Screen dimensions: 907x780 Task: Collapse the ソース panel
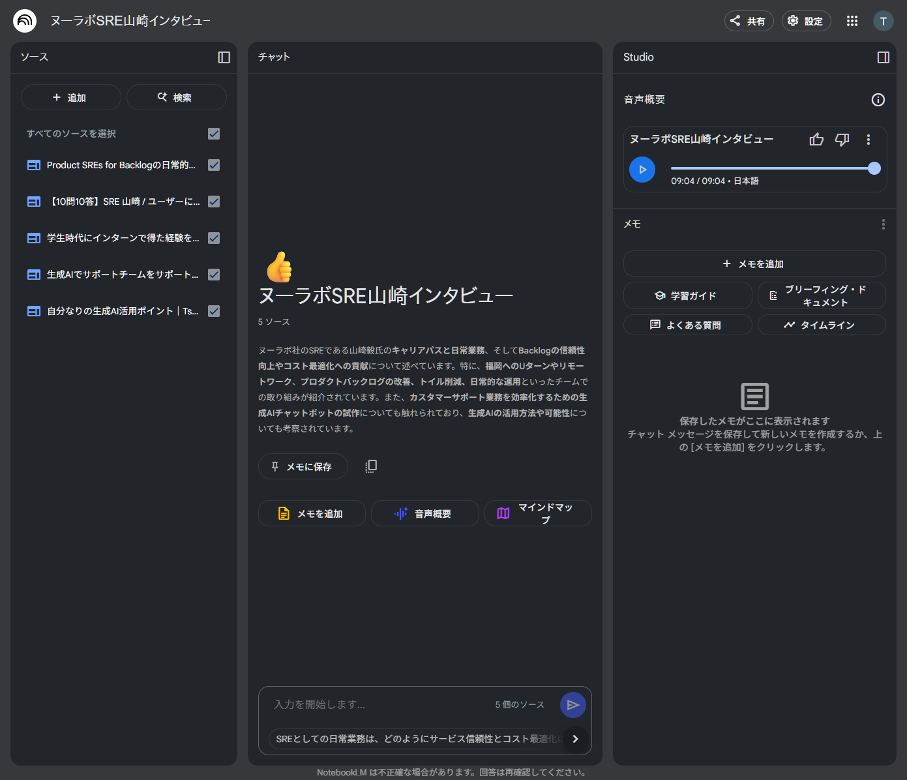coord(224,57)
